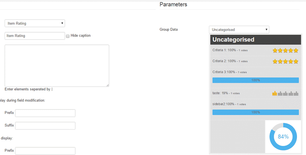The height and width of the screenshot is (155, 306).
Task: Toggle the Hide caption checkbox
Action: [x=68, y=36]
